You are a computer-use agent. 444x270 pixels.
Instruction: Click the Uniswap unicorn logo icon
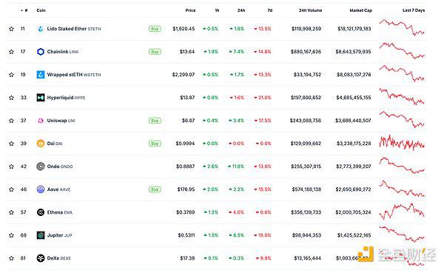(x=41, y=121)
